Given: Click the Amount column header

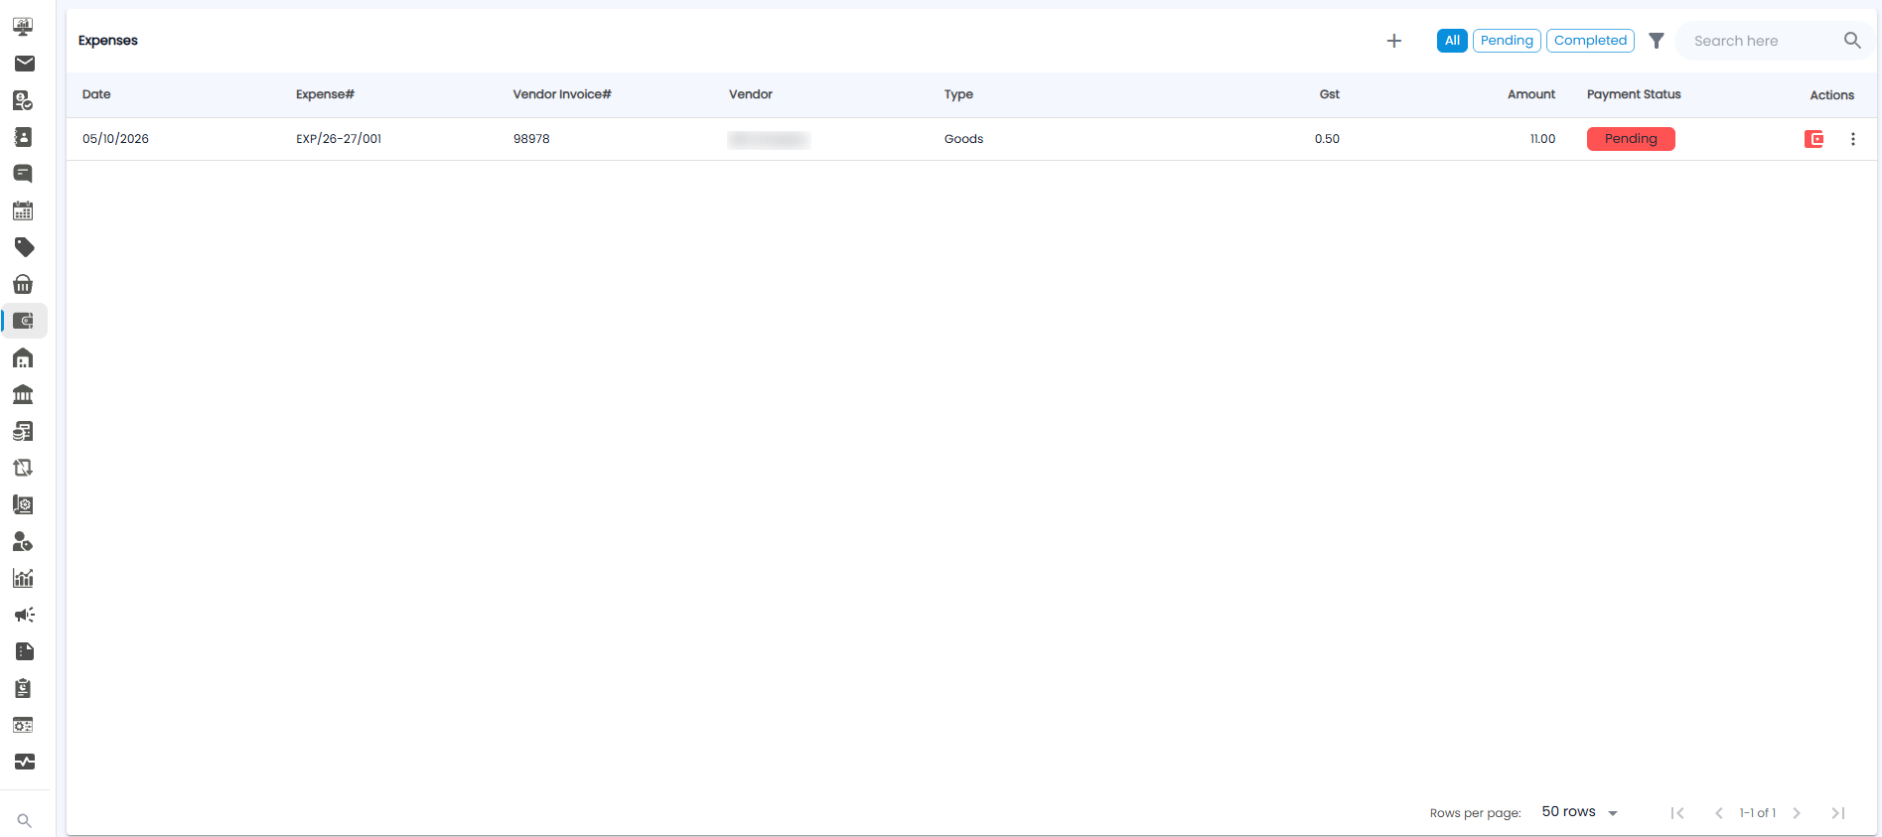Looking at the screenshot, I should pyautogui.click(x=1531, y=94).
